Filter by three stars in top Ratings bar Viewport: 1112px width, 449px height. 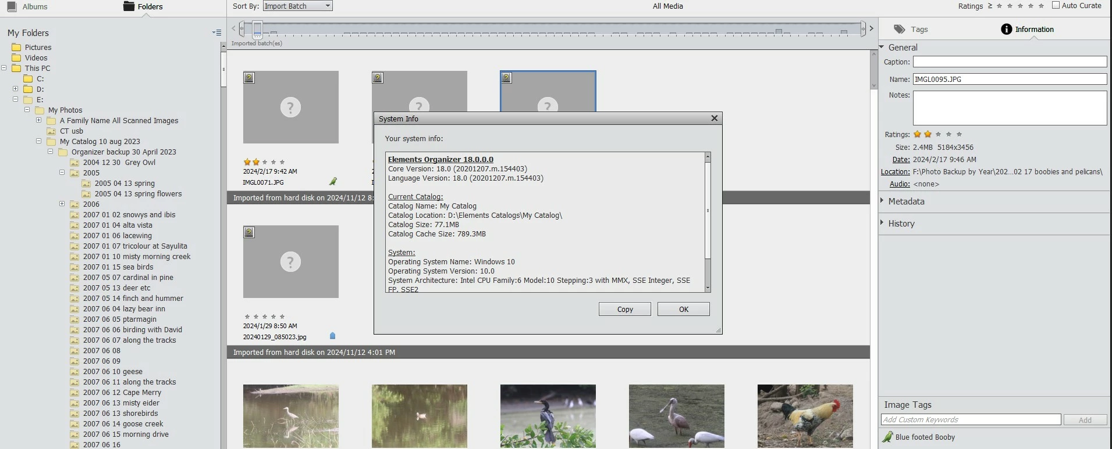pos(1020,6)
